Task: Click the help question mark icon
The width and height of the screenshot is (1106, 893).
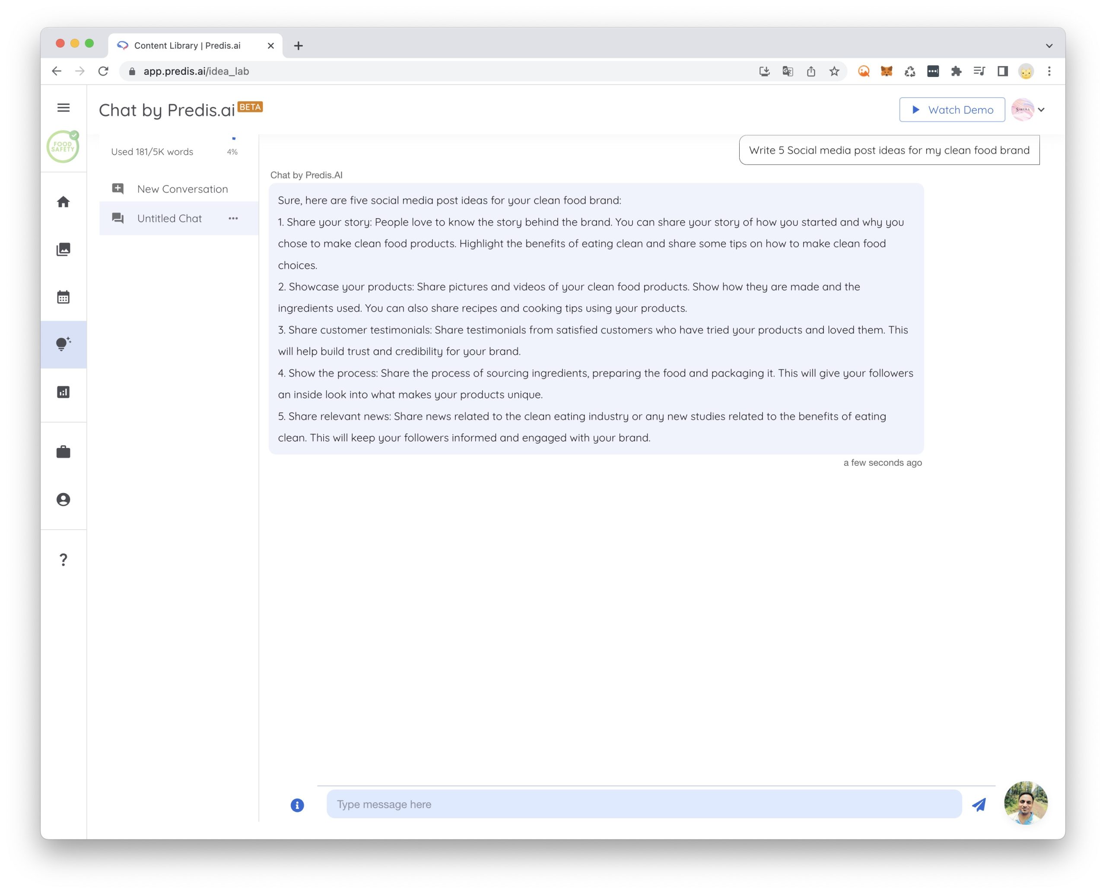Action: (x=63, y=559)
